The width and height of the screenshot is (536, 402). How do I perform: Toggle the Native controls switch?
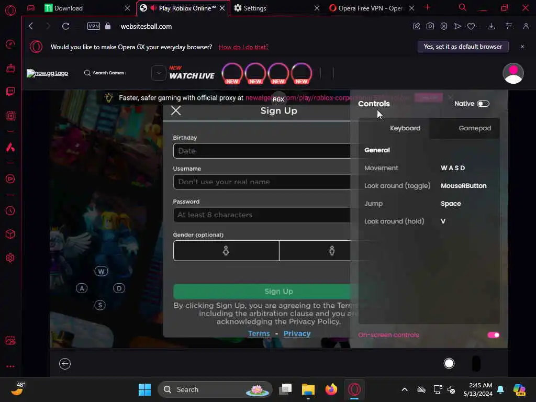point(483,104)
